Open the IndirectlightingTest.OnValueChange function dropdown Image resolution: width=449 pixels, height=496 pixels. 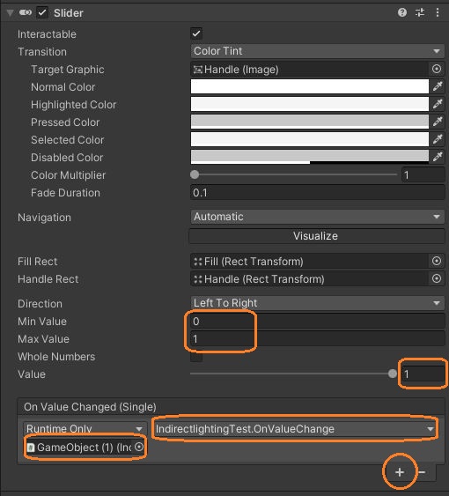[295, 429]
